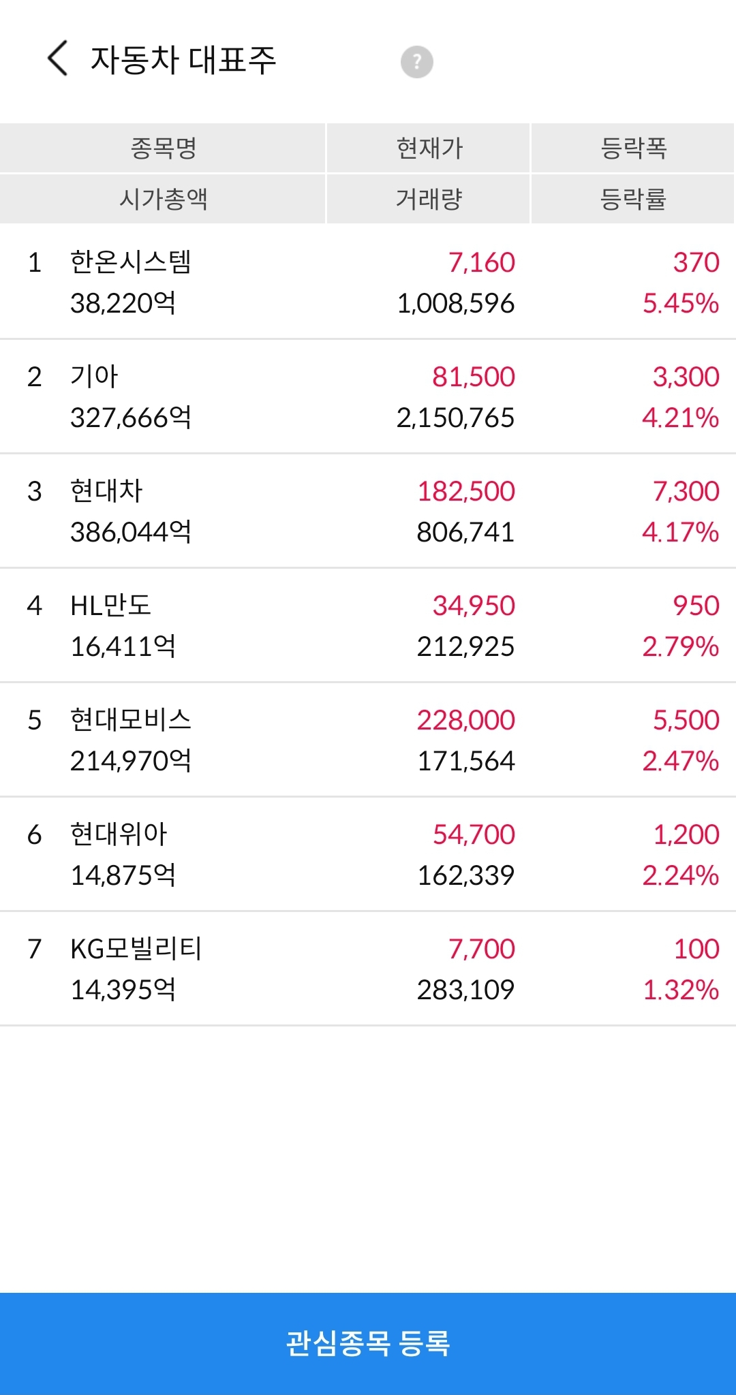The width and height of the screenshot is (736, 1395).
Task: Open the 현대모비스 stock entry
Action: (368, 740)
